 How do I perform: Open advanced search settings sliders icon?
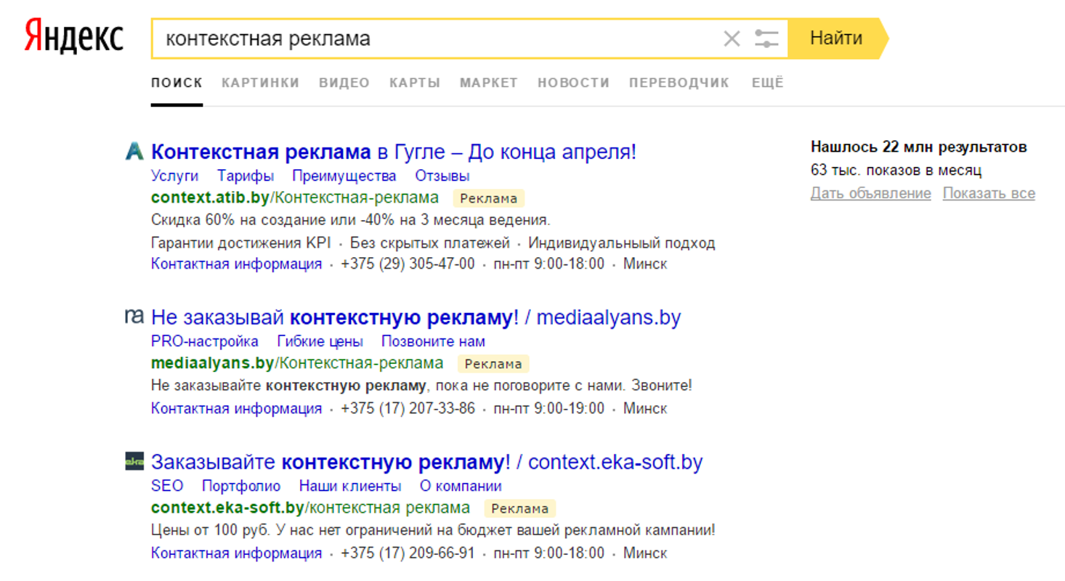pyautogui.click(x=766, y=38)
